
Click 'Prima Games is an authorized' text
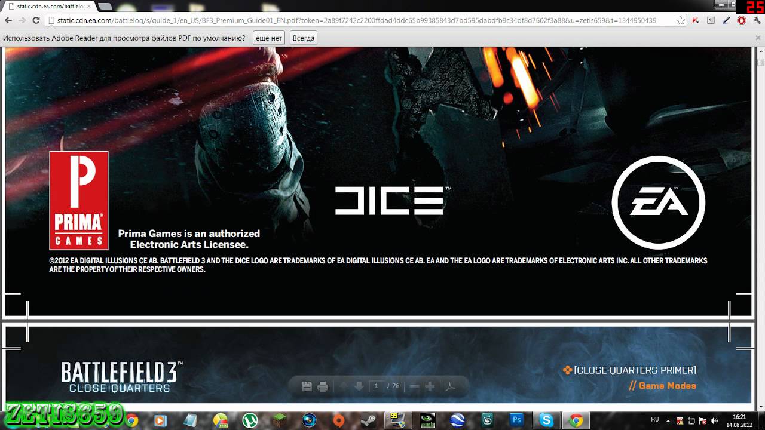pyautogui.click(x=189, y=234)
